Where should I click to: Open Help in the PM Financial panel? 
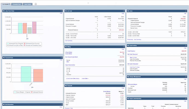(x=123, y=88)
